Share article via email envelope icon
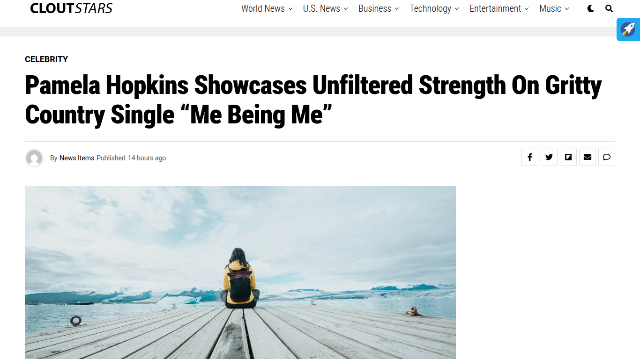640x359 pixels. [x=588, y=157]
